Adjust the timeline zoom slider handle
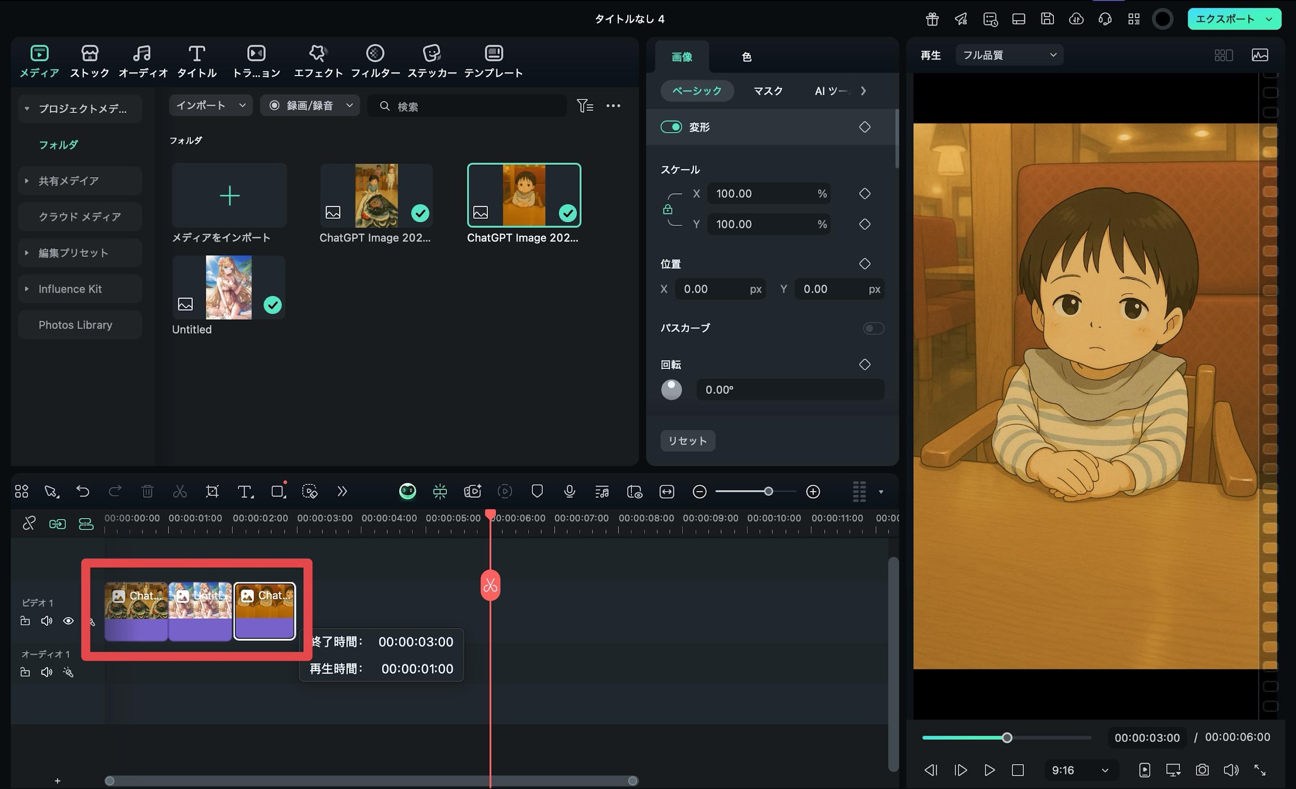The image size is (1296, 789). coord(768,492)
